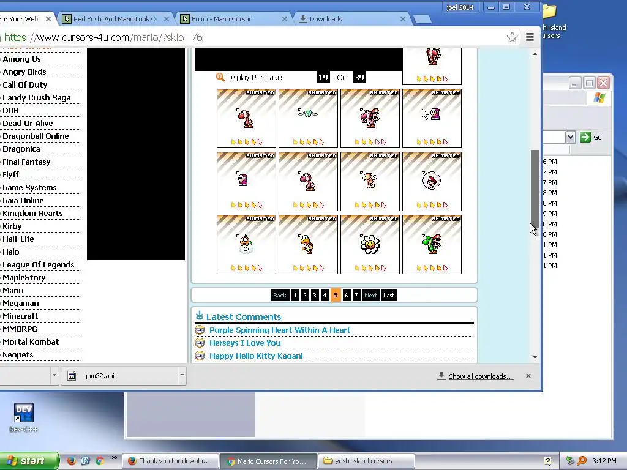Open the Windows Start menu

pos(28,461)
